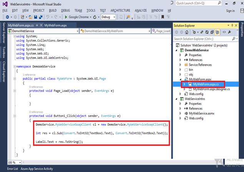
Task: Toggle Show All Files in Solution Explorer
Action: tap(217, 32)
